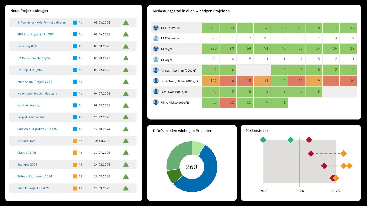367x206 pixels.
Task: Click Düsentrieb, Daniel's person avatar icon
Action: pos(156,81)
